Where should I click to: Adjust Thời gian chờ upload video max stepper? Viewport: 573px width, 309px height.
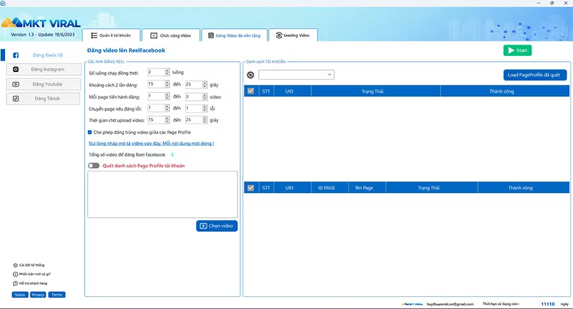pyautogui.click(x=204, y=120)
